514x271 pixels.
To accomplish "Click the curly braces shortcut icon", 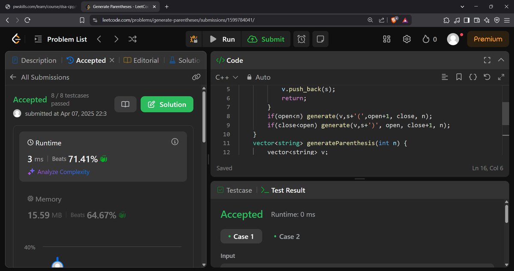I will [473, 77].
